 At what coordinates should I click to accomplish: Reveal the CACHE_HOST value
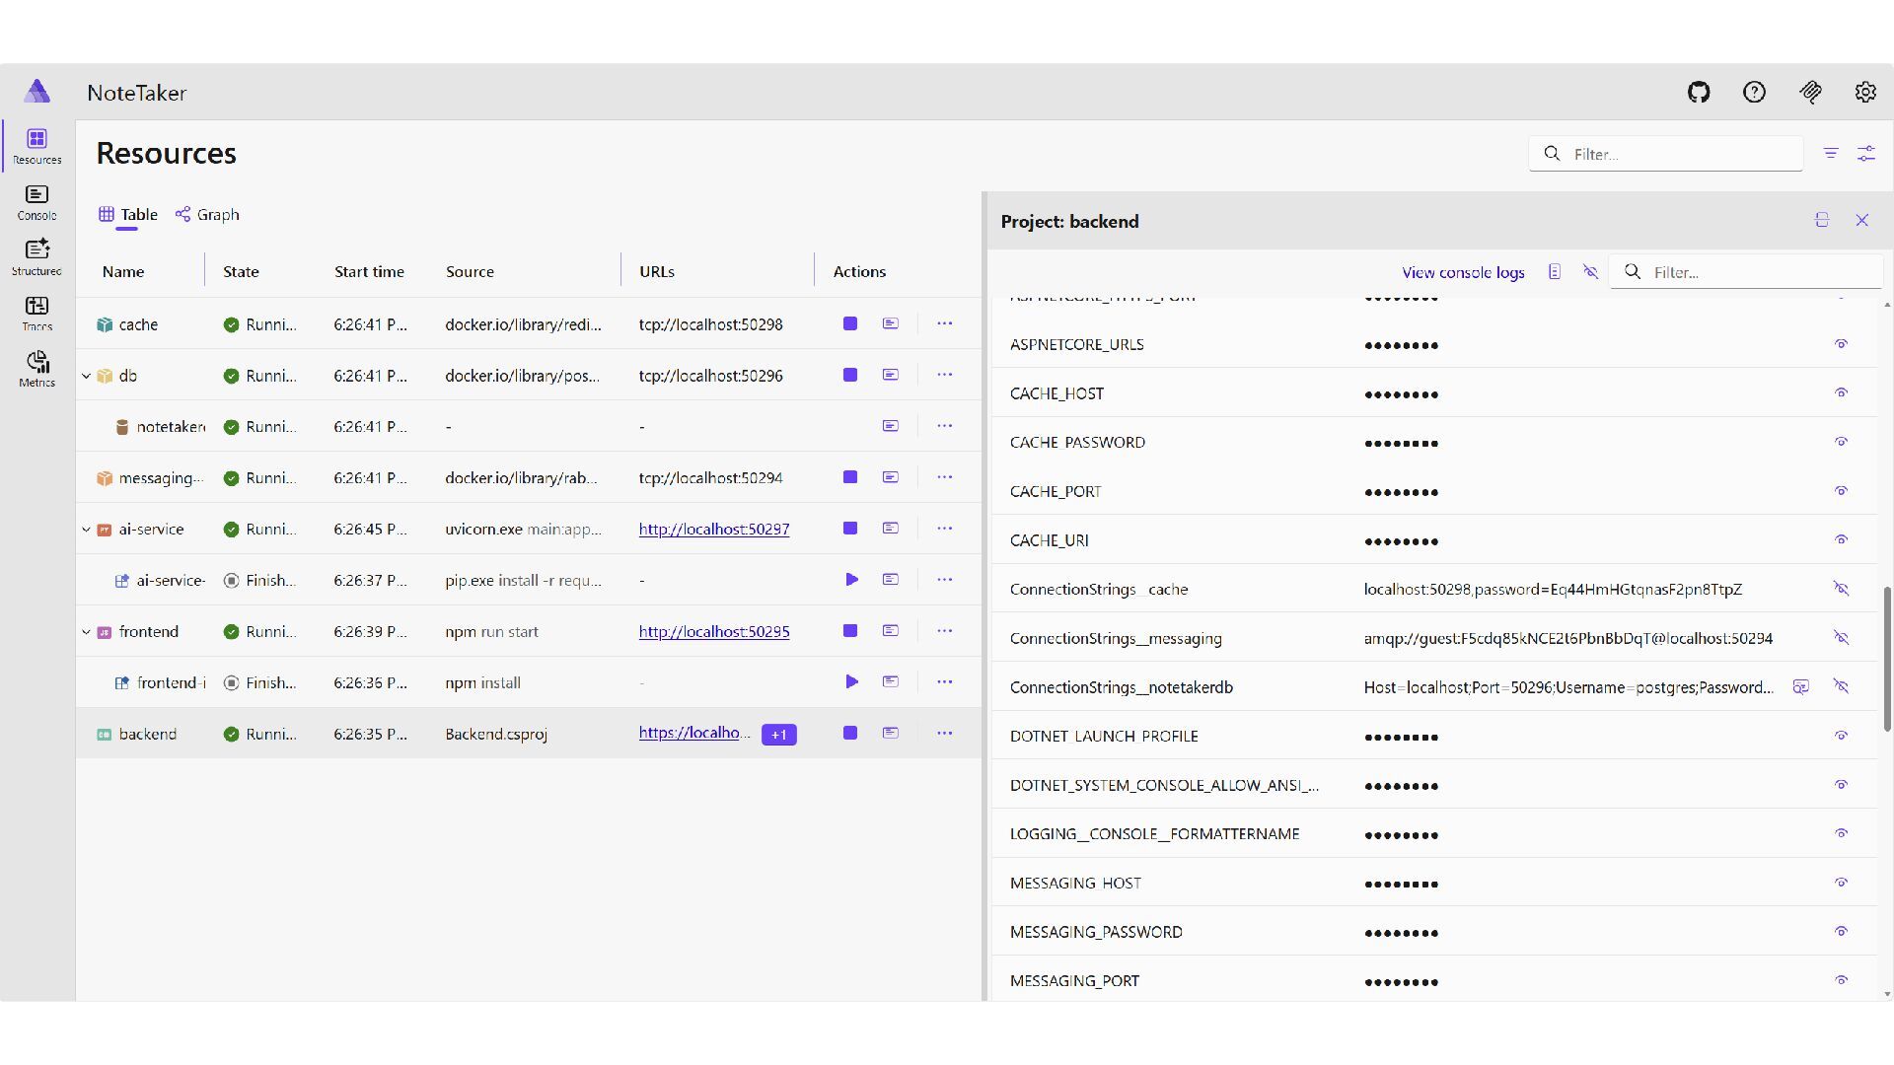[1841, 393]
